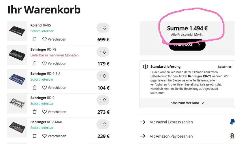This screenshot has height=144, width=241.
Task: Delete Behringer RD-9 from the cart
Action: [35, 112]
